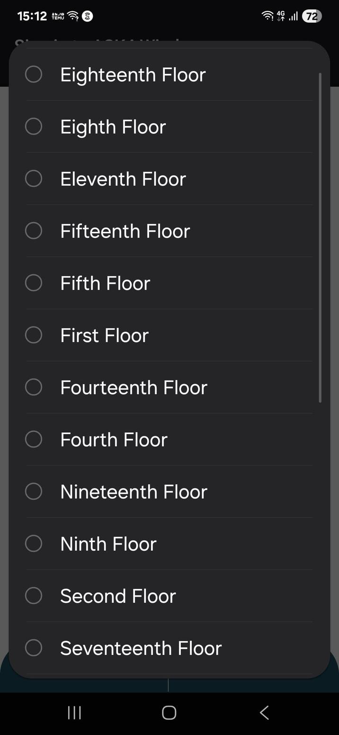The height and width of the screenshot is (735, 339).
Task: Choose the Nineteenth Floor option
Action: click(x=134, y=491)
